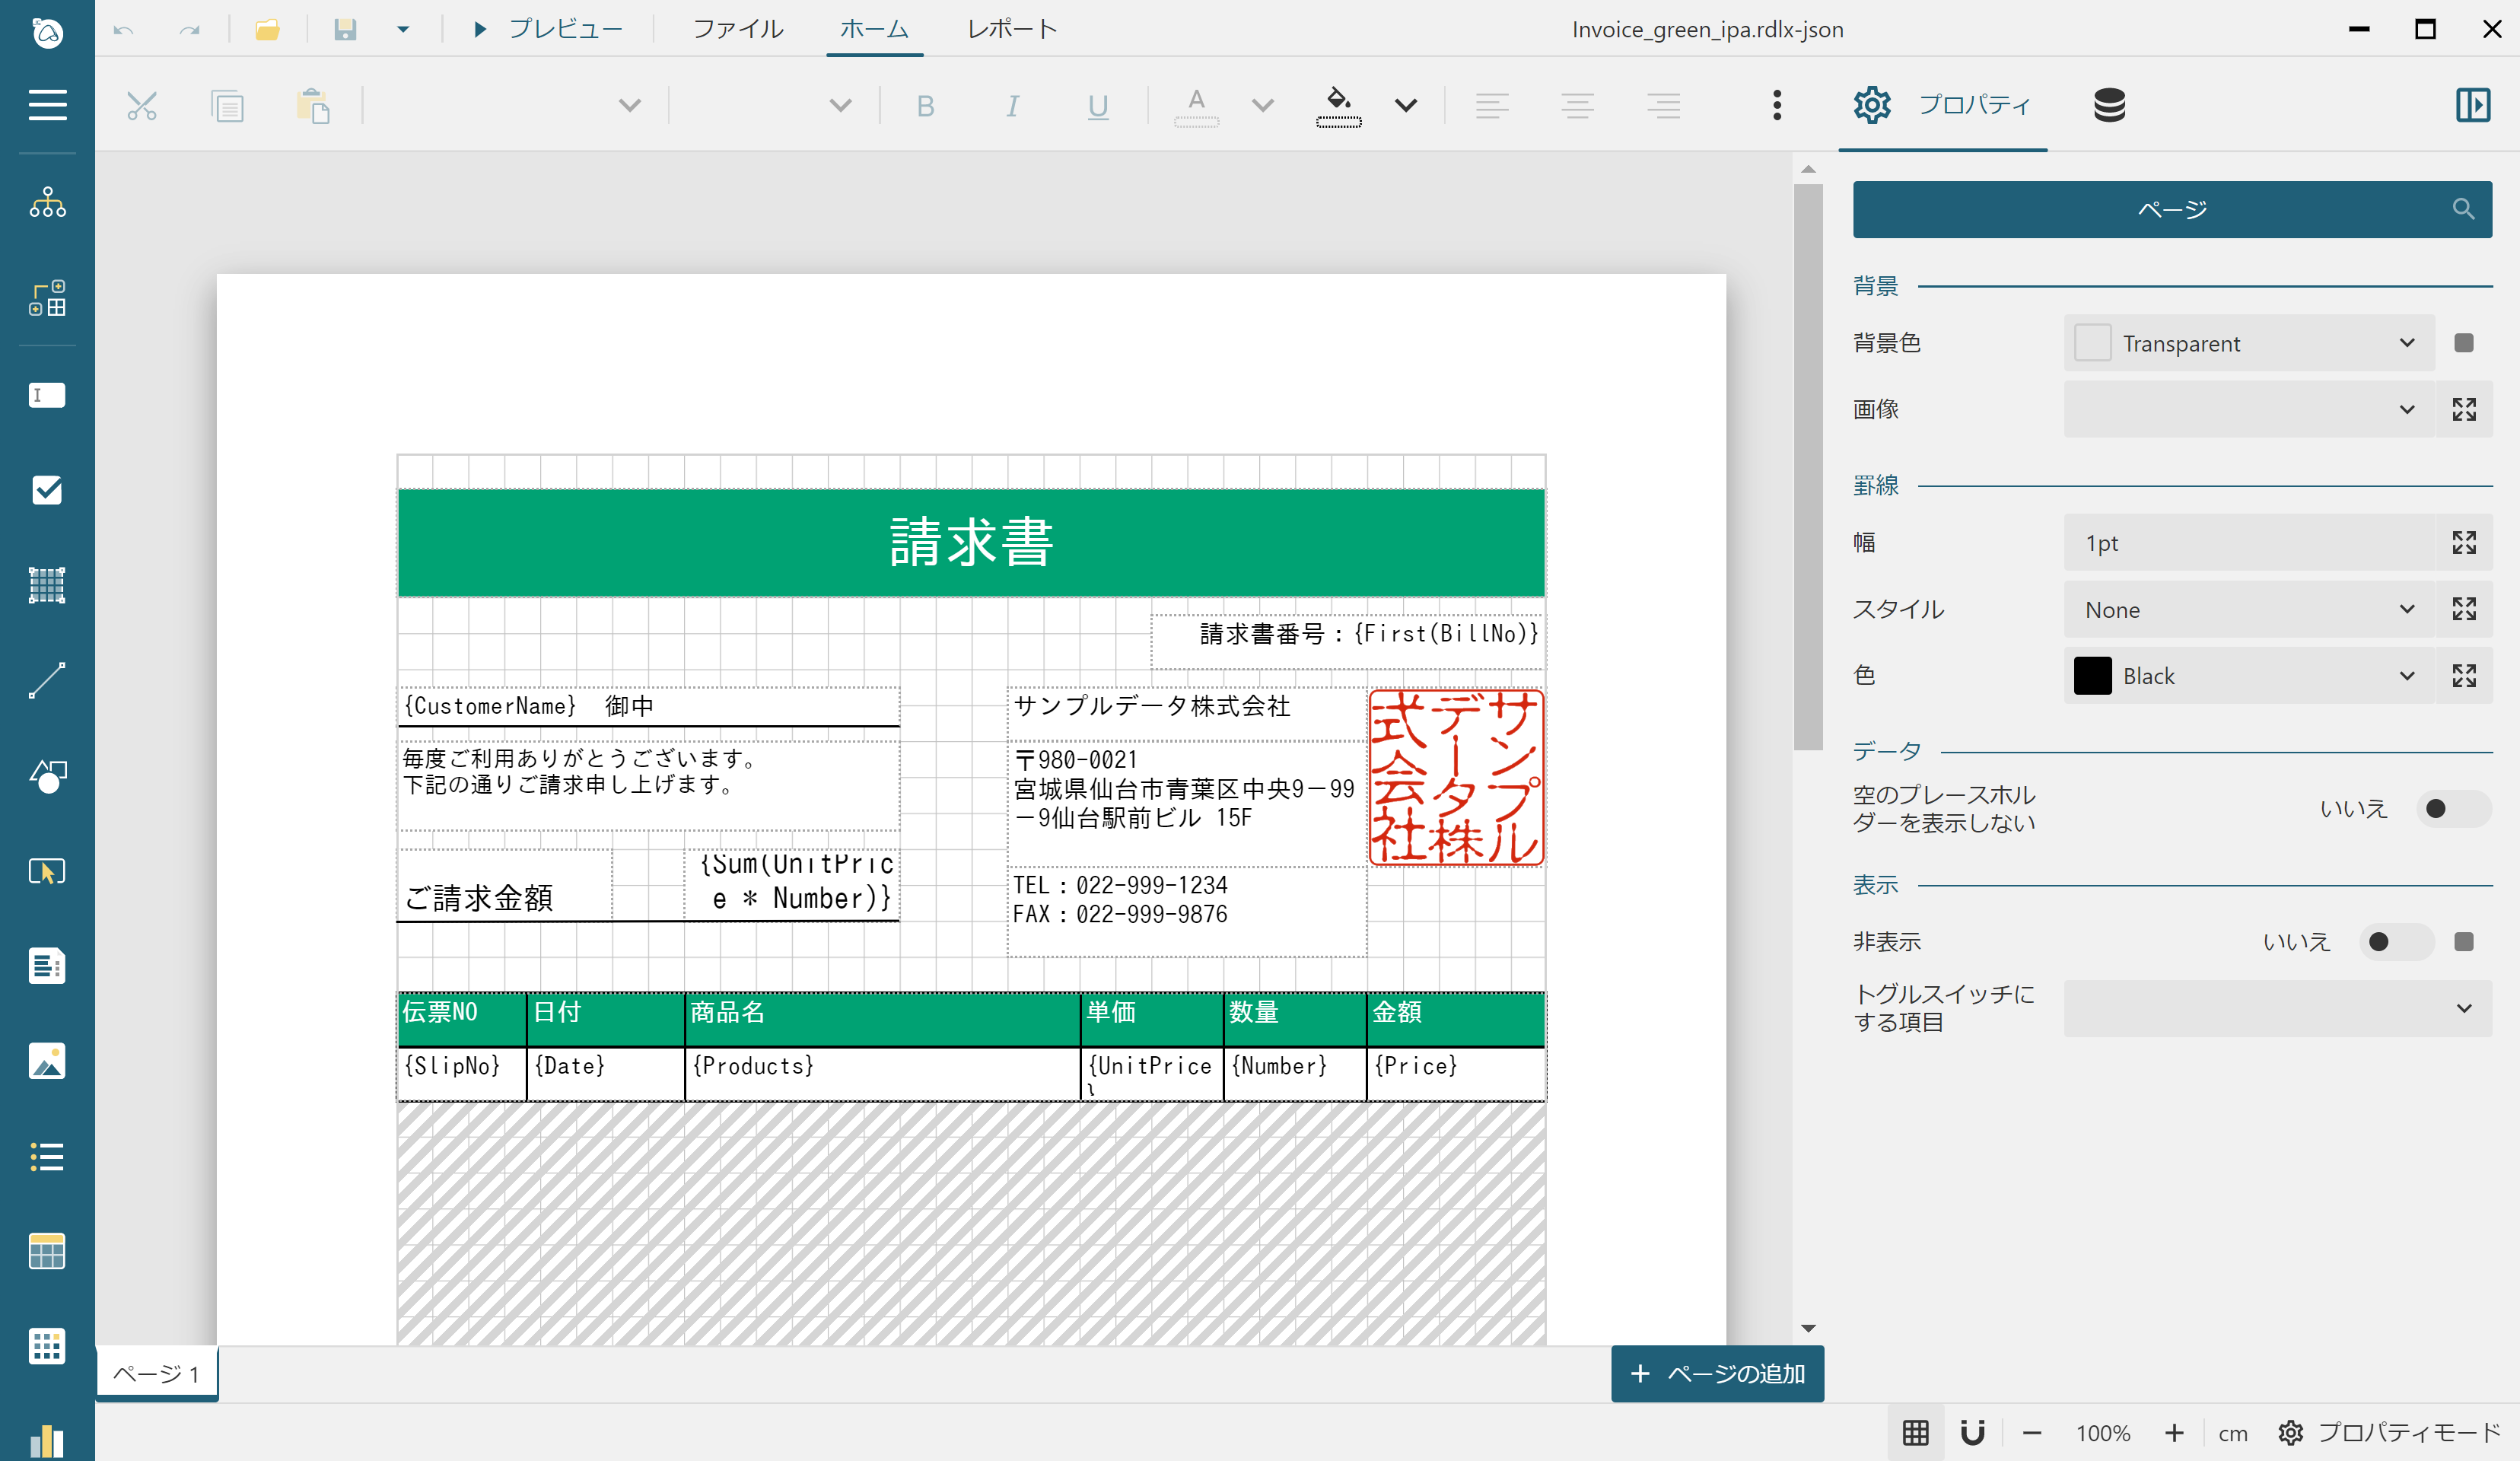Toggle grid display in status bar

1916,1433
